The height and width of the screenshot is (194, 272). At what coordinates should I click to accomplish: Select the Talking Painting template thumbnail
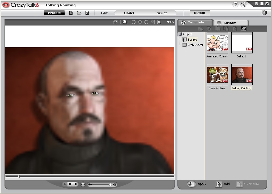pos(242,75)
